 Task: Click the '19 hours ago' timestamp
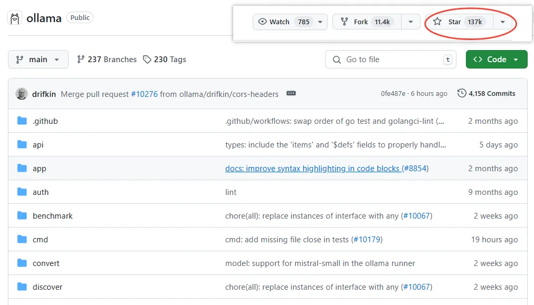(x=494, y=240)
